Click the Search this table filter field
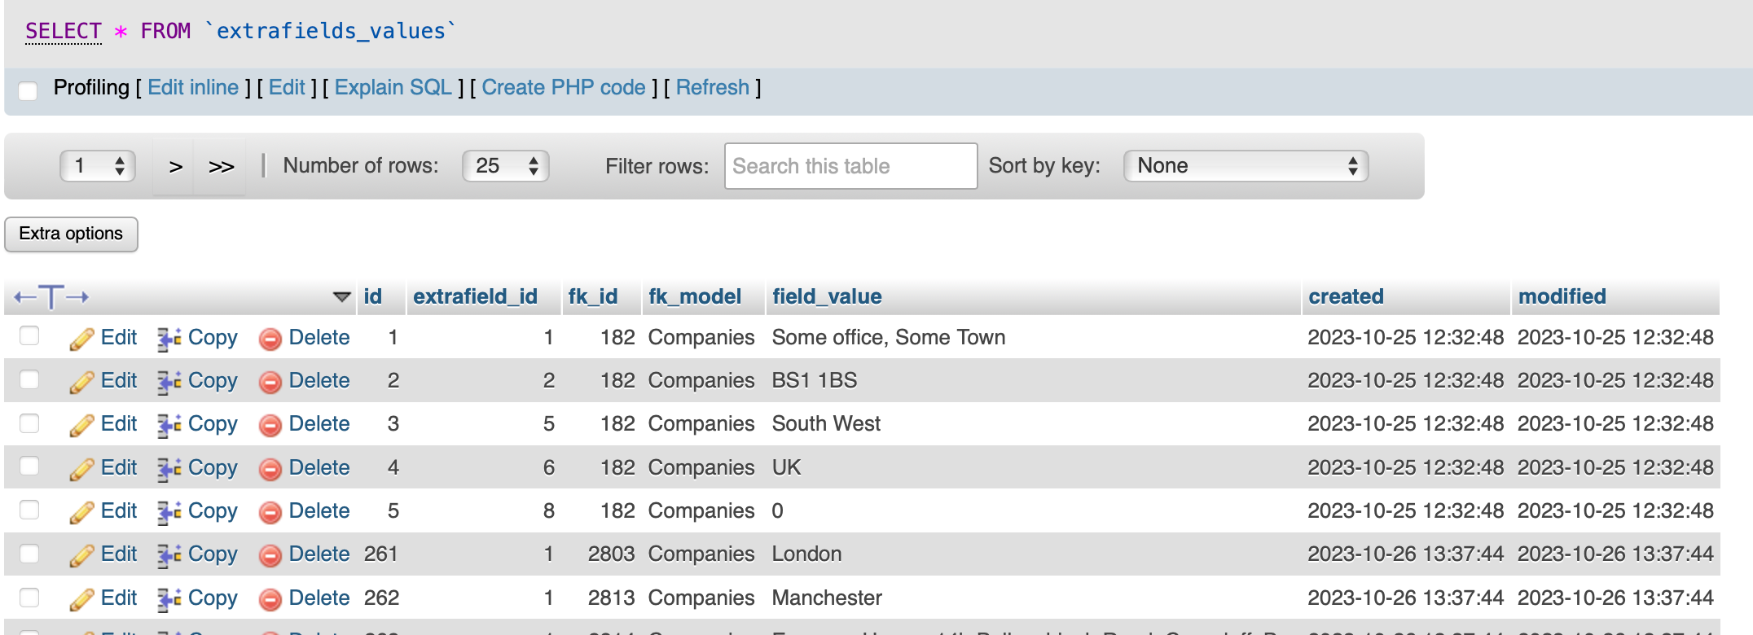This screenshot has height=635, width=1753. 850,166
